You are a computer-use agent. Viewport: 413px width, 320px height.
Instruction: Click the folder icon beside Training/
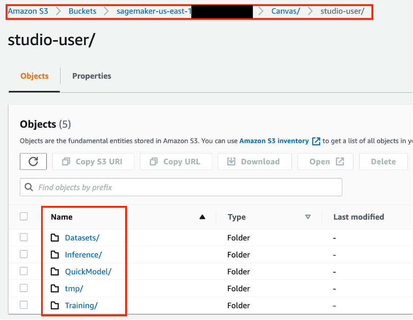(55, 305)
